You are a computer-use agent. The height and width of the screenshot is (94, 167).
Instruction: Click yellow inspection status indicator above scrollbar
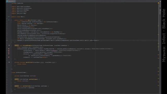coord(158,3)
